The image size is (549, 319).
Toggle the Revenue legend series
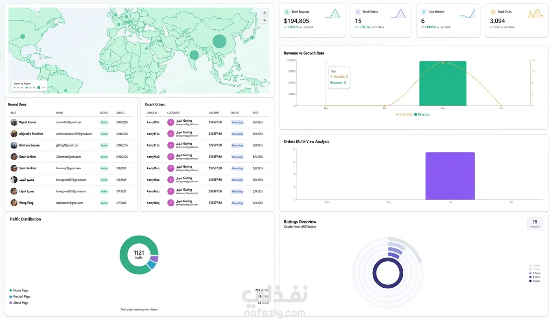pyautogui.click(x=422, y=114)
